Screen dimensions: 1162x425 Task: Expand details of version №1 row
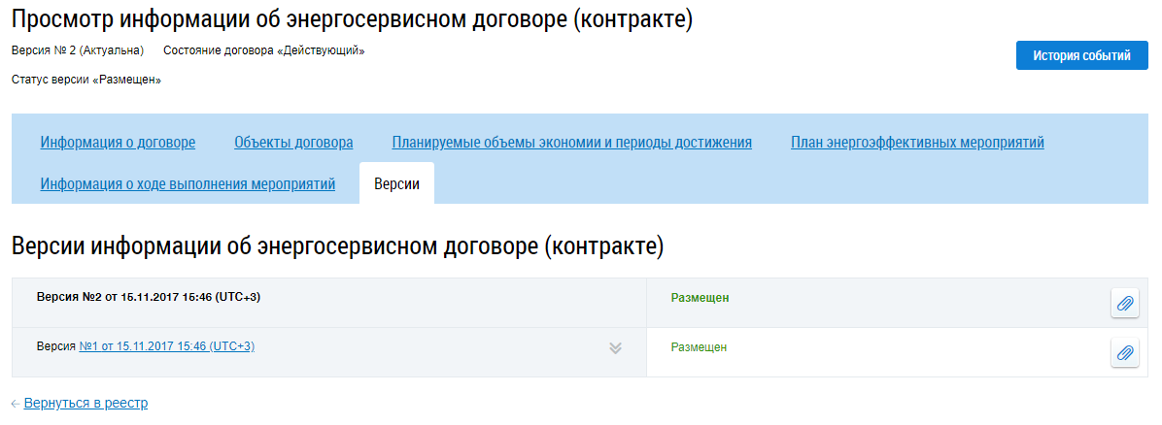tap(615, 348)
